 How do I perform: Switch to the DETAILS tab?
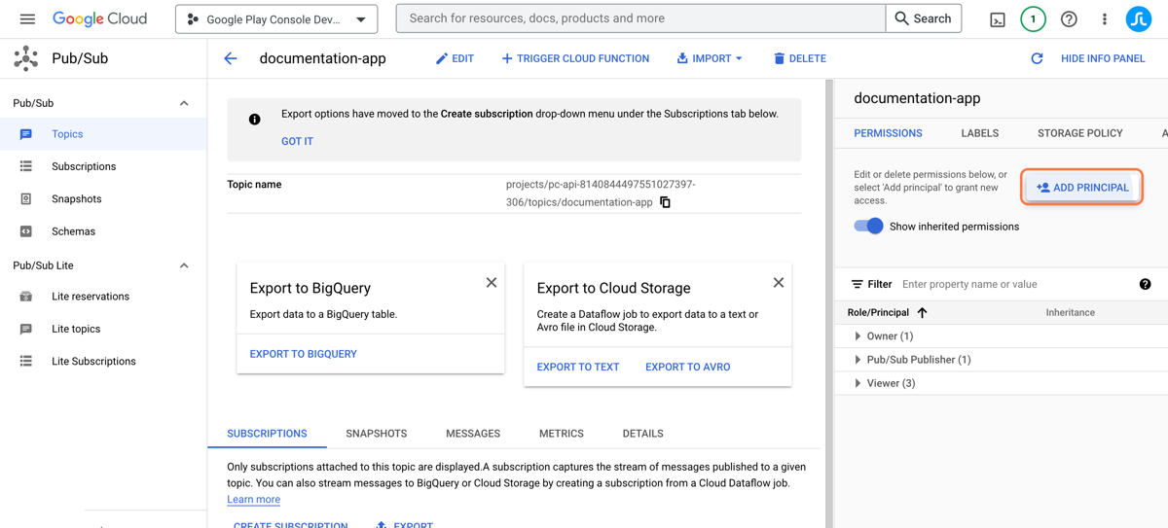pos(643,434)
